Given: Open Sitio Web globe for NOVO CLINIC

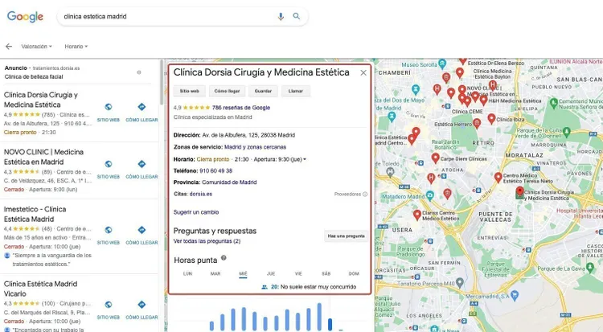Looking at the screenshot, I should point(109,164).
